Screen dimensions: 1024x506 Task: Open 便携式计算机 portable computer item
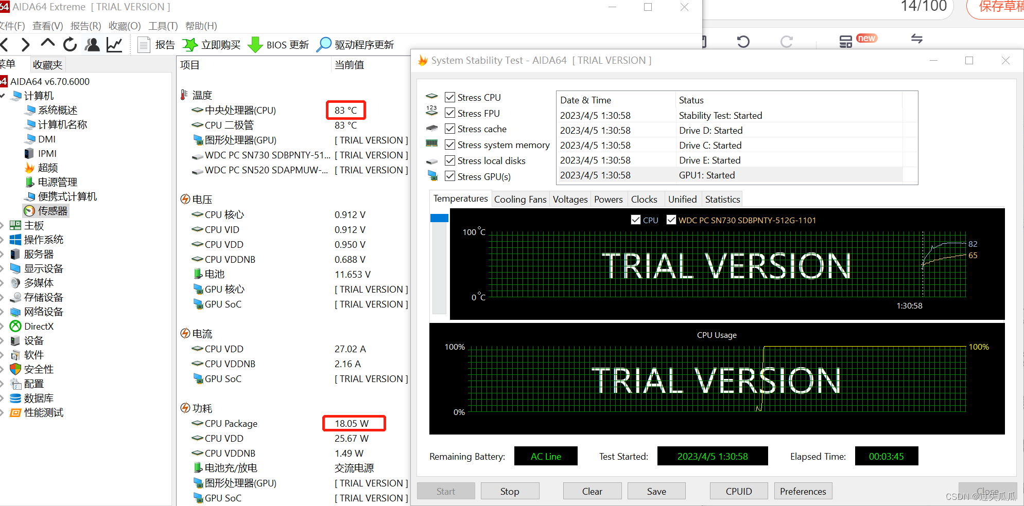pos(60,196)
